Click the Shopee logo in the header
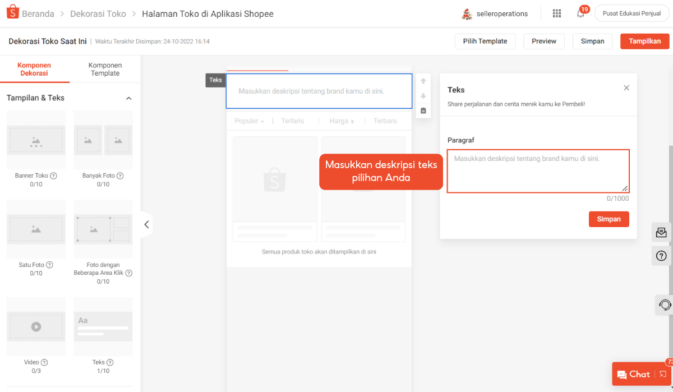The width and height of the screenshot is (673, 392). (x=13, y=13)
